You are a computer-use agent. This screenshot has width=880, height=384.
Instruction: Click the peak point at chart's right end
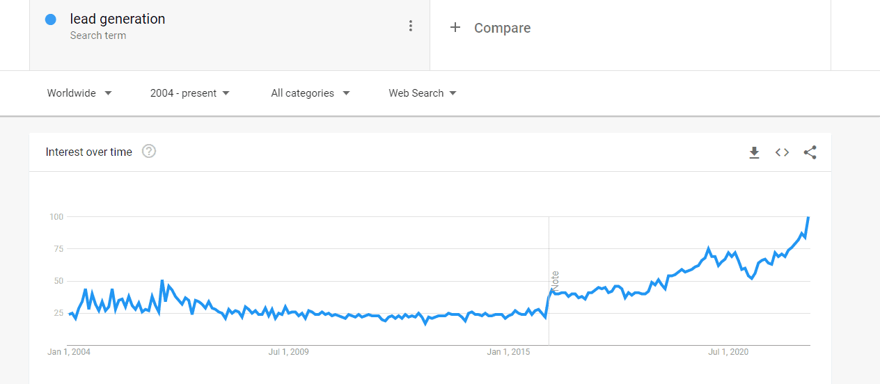tap(808, 218)
